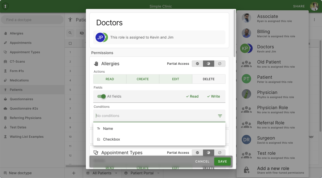The width and height of the screenshot is (322, 178).
Task: Select the Physician role
Action: [x=272, y=94]
